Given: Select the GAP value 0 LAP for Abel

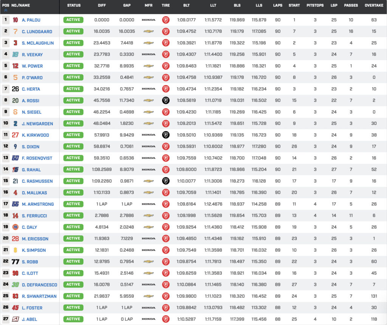Looking at the screenshot, I should (x=127, y=319).
